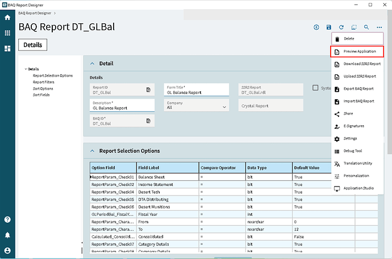Image resolution: width=392 pixels, height=259 pixels.
Task: Go to Sort Options in tree
Action: click(43, 88)
